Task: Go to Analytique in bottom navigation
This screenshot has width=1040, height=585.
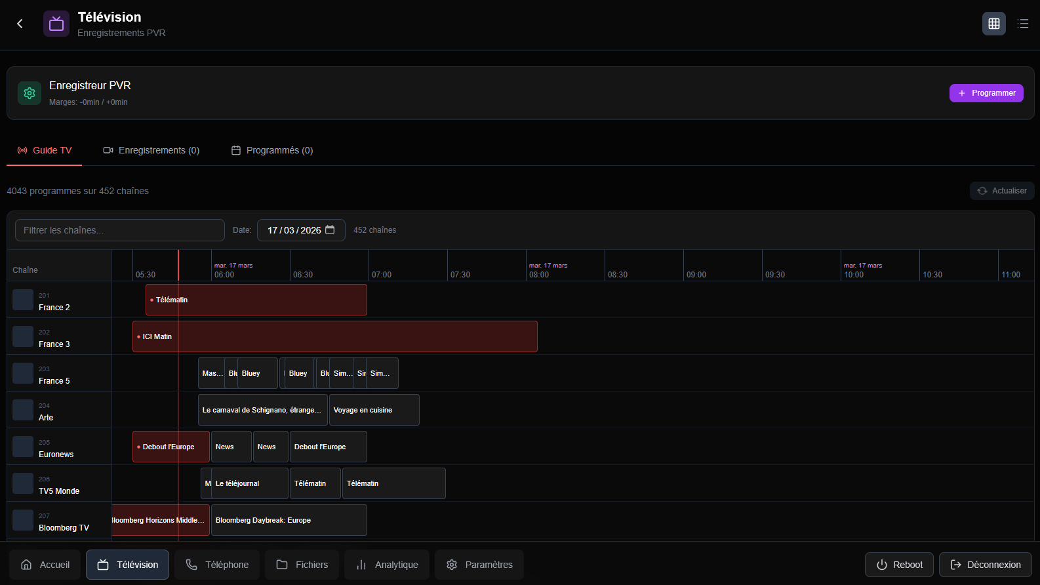Action: (x=387, y=565)
